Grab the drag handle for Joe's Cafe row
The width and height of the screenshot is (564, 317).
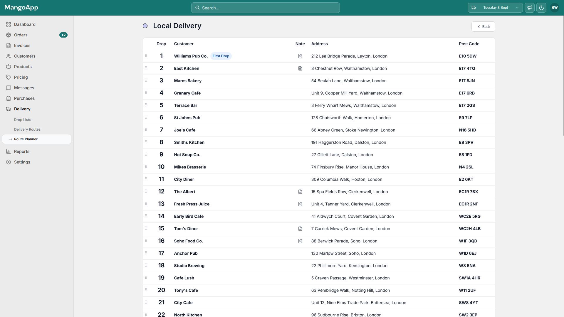point(146,130)
